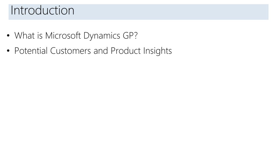Click the GP? text ending first bullet

click(130, 36)
